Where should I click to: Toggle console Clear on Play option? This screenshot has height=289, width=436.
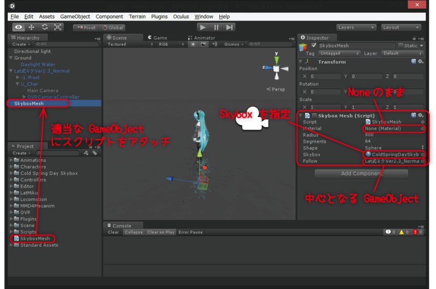point(161,232)
